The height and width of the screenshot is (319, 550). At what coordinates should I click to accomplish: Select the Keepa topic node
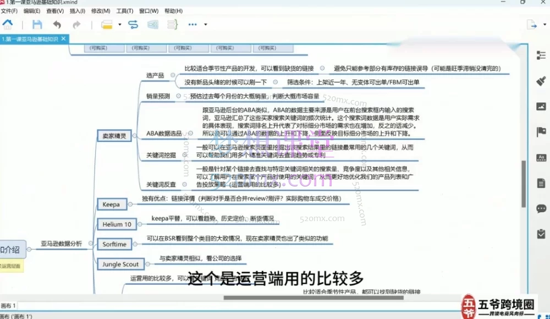coord(112,204)
